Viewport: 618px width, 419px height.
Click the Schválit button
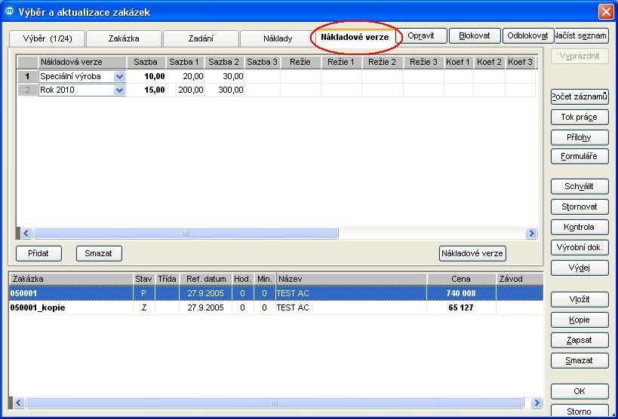[580, 186]
